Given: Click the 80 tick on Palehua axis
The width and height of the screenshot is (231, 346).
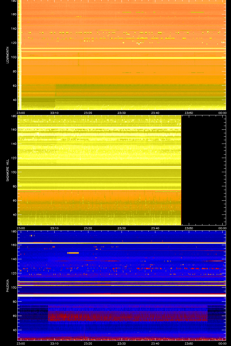Looking at the screenshot, I should 15,302.
